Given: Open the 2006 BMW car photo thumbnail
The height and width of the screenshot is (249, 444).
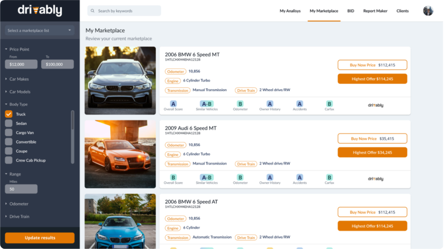Looking at the screenshot, I should [x=120, y=80].
